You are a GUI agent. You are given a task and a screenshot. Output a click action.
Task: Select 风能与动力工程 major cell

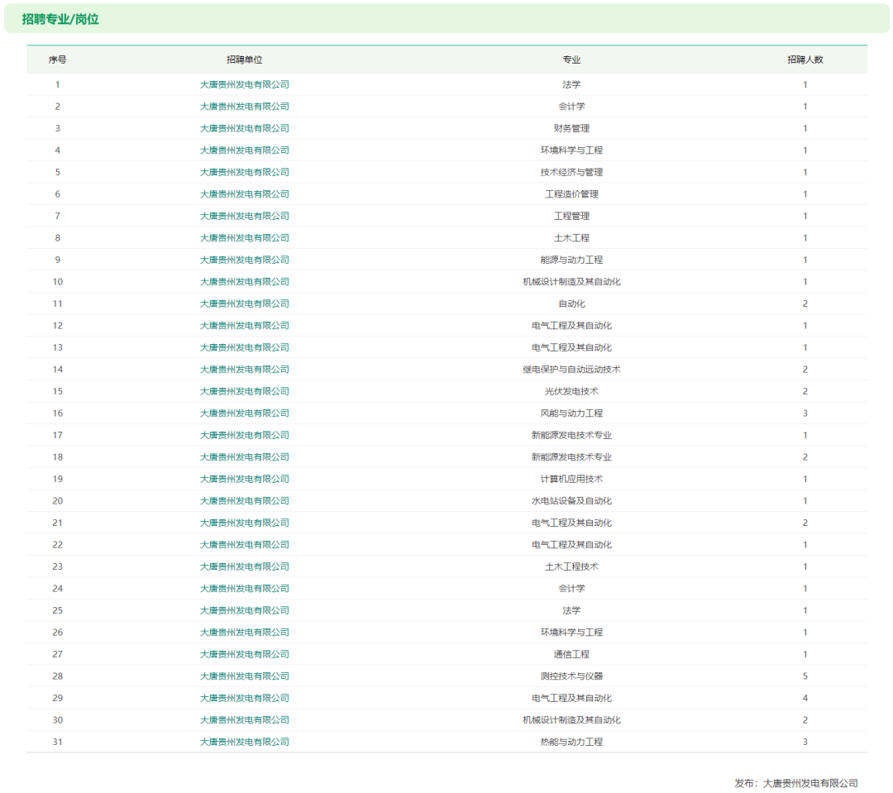tap(572, 413)
